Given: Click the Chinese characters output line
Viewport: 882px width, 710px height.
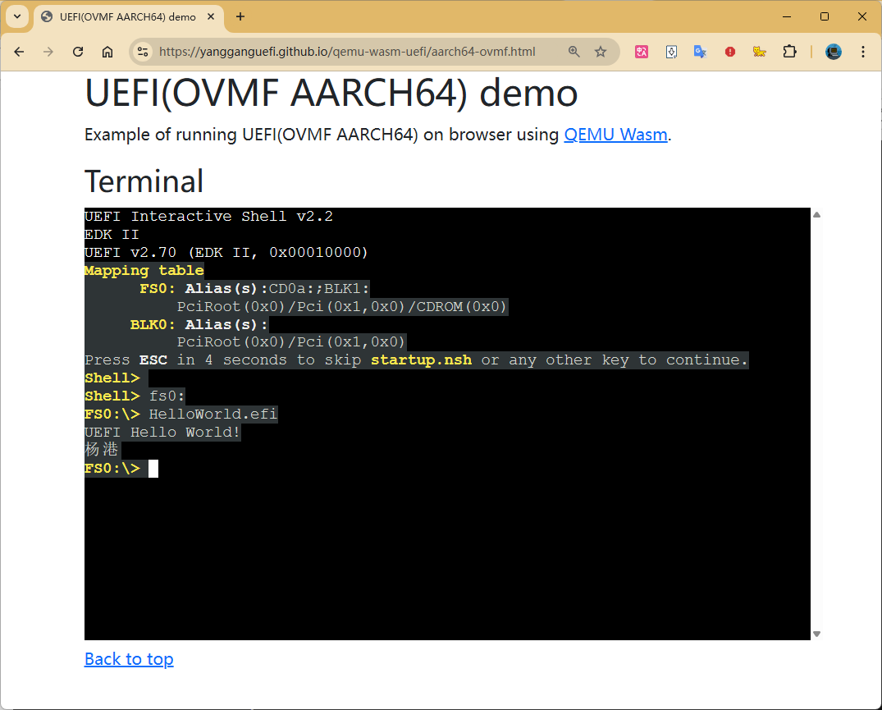Looking at the screenshot, I should 102,450.
